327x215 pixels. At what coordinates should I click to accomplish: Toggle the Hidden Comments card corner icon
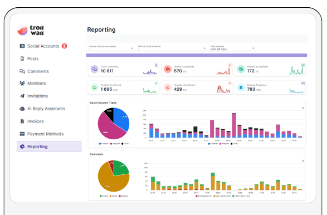pos(230,65)
